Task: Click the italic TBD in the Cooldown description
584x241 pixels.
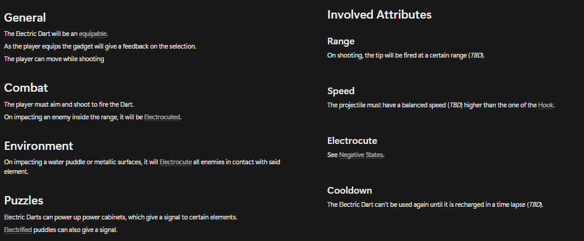Action: point(534,205)
